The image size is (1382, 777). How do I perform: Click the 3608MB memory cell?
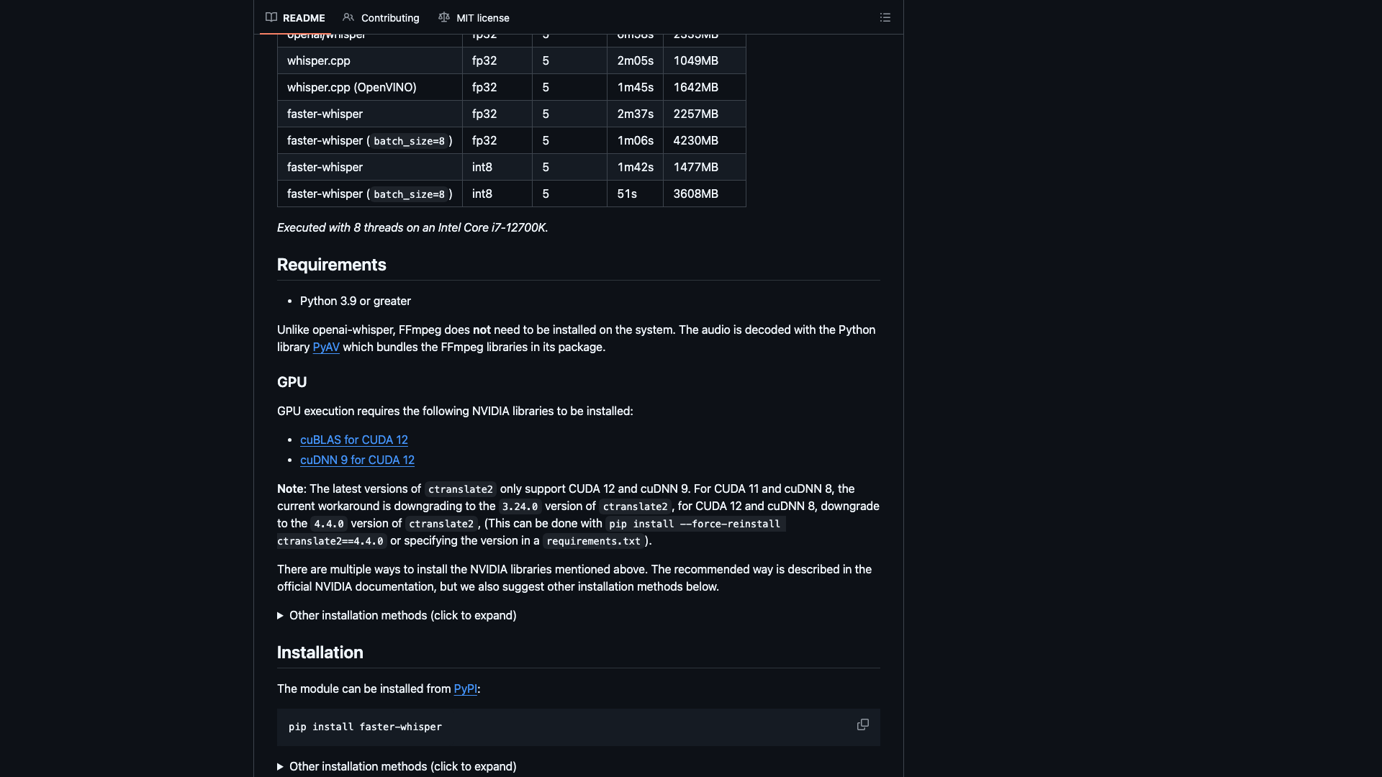coord(704,194)
